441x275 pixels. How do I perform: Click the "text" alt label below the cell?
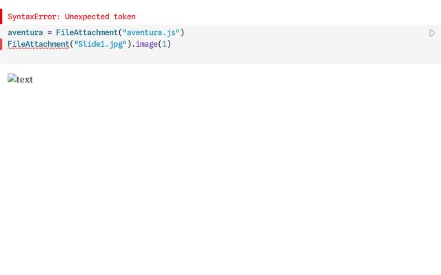click(25, 79)
